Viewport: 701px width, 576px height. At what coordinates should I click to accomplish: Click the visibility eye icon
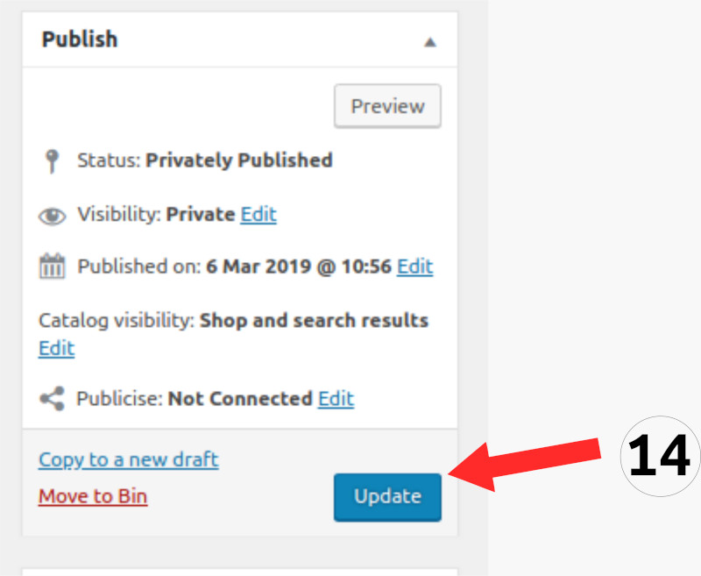coord(53,216)
